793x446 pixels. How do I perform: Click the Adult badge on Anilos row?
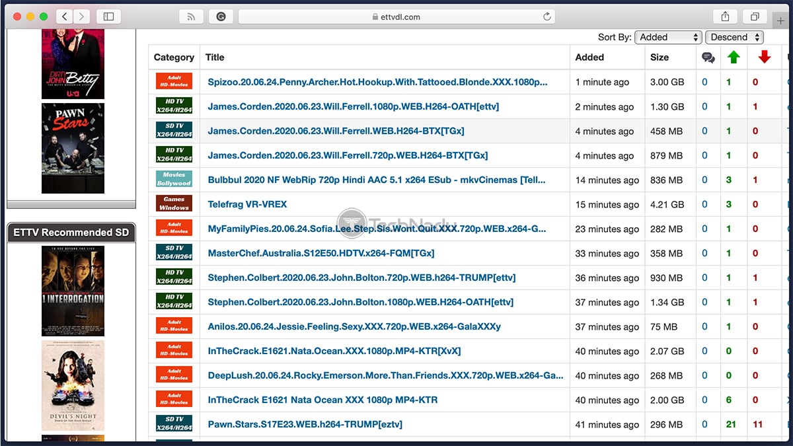174,326
